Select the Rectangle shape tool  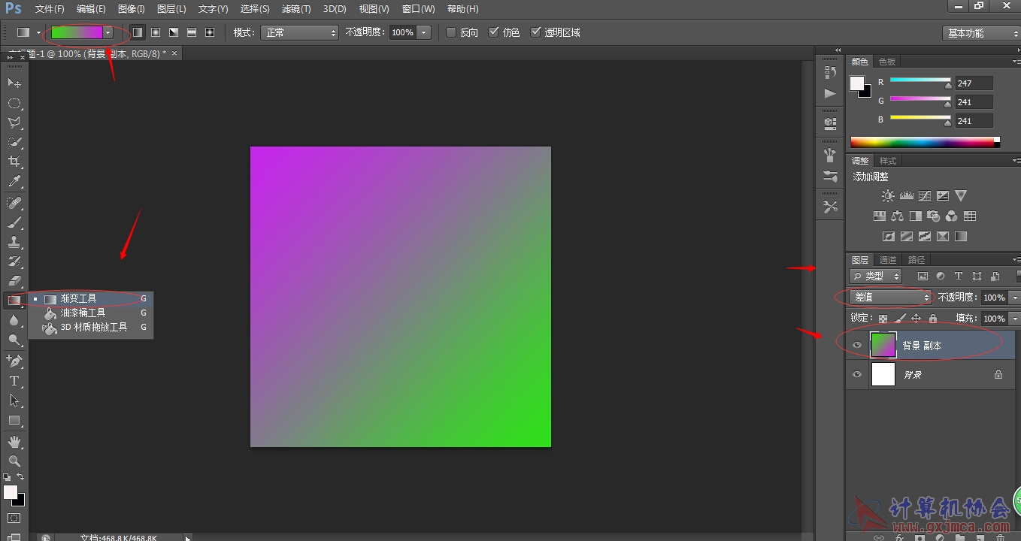[x=14, y=420]
